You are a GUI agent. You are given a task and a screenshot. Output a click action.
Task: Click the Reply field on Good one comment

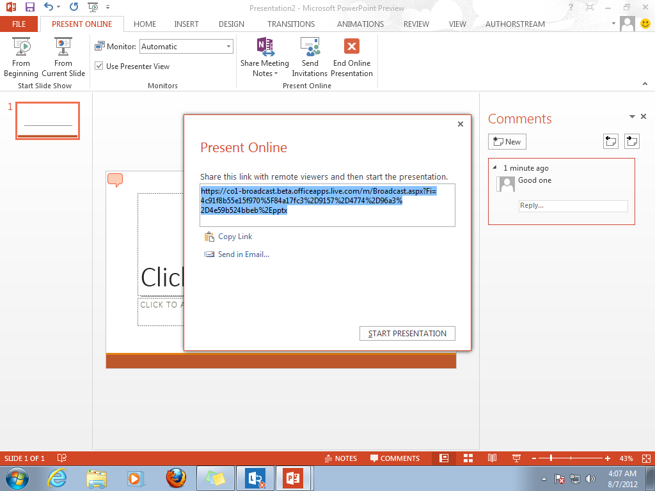572,206
